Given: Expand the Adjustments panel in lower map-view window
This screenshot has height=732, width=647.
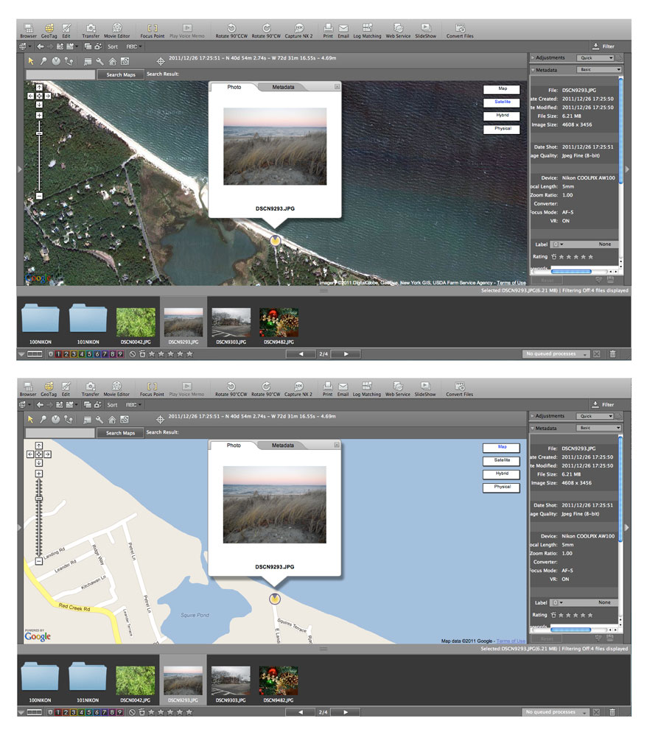Looking at the screenshot, I should (532, 416).
